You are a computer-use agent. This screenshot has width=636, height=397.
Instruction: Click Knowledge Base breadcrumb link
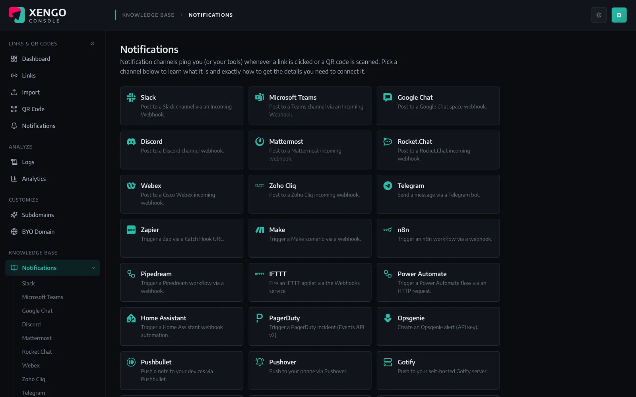point(148,15)
